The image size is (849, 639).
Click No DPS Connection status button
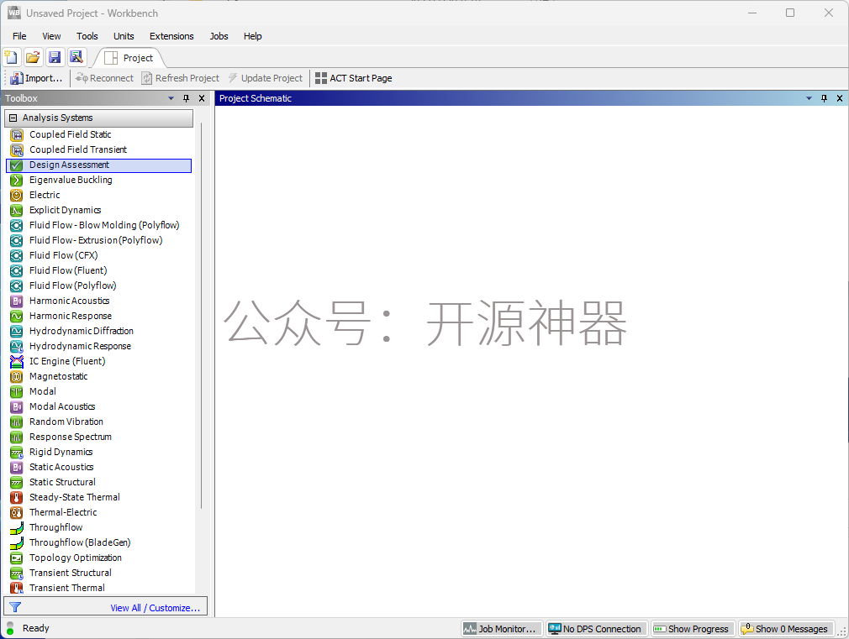click(595, 629)
